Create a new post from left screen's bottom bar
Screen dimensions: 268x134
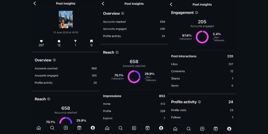click(x=66, y=128)
